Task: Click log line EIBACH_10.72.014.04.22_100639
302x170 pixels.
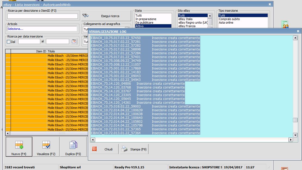Action: pyautogui.click(x=145, y=110)
